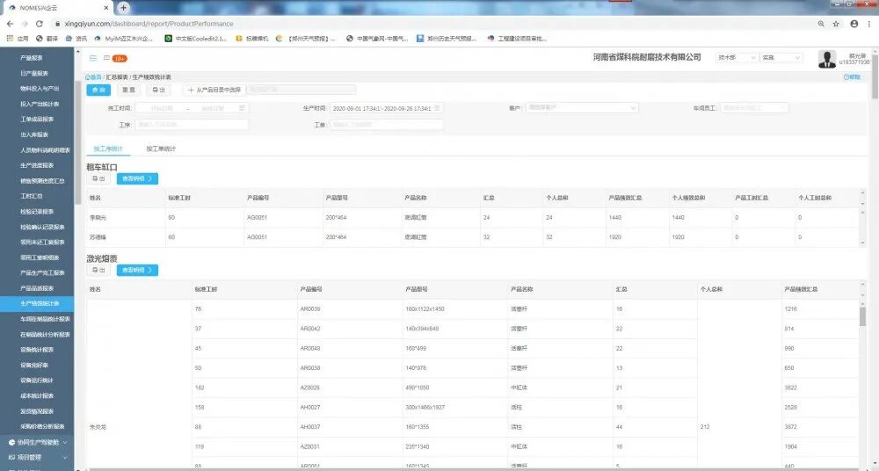
Task: Click the user avatar picture
Action: point(827,59)
